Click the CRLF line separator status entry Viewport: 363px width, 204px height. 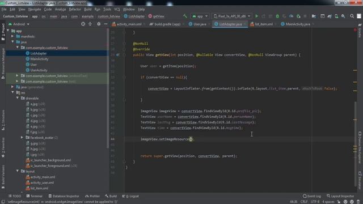(304, 202)
